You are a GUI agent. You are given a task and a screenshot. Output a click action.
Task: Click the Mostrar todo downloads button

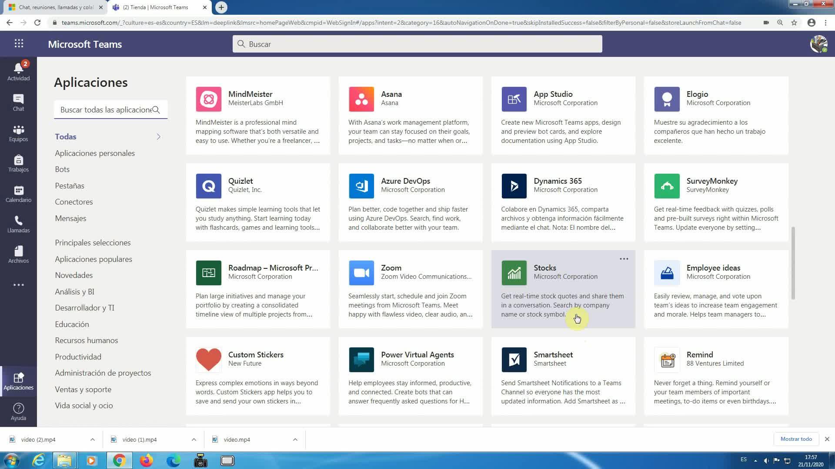(796, 439)
